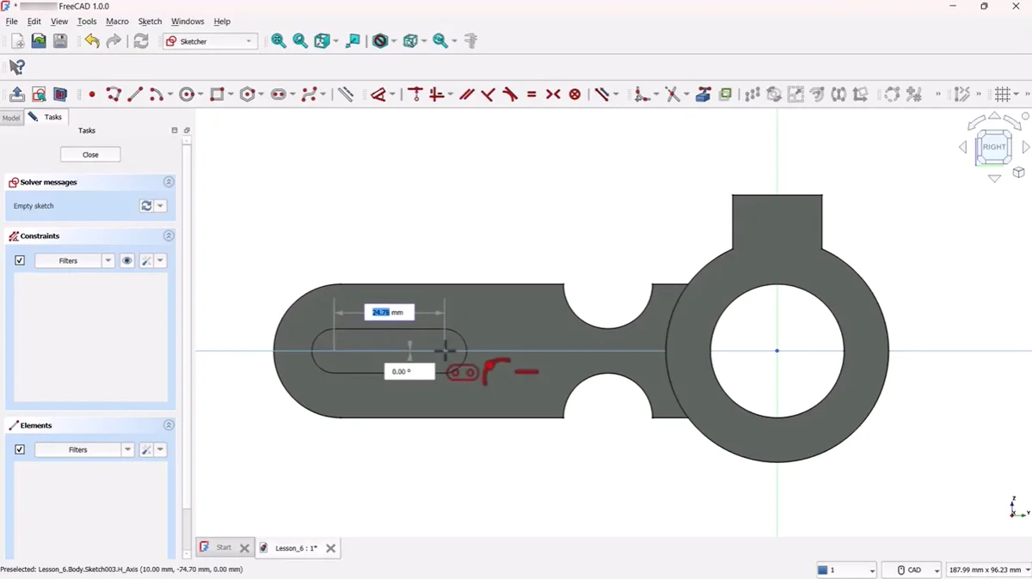Collapse the Solver messages section
The width and height of the screenshot is (1032, 579).
point(169,182)
